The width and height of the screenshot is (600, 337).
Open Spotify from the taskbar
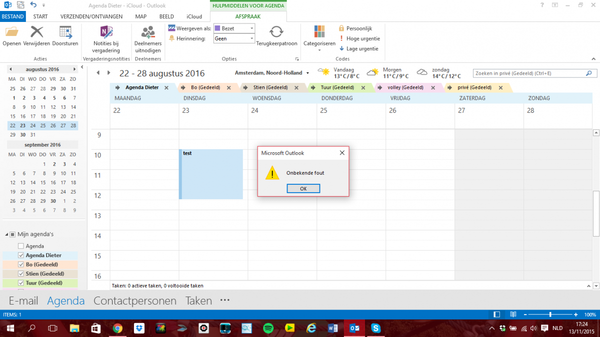[268, 328]
